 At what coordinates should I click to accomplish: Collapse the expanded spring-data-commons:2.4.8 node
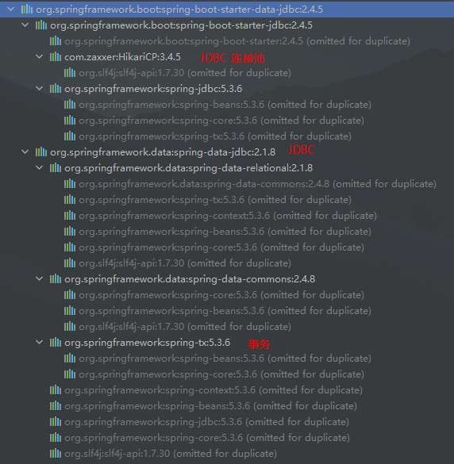click(39, 278)
